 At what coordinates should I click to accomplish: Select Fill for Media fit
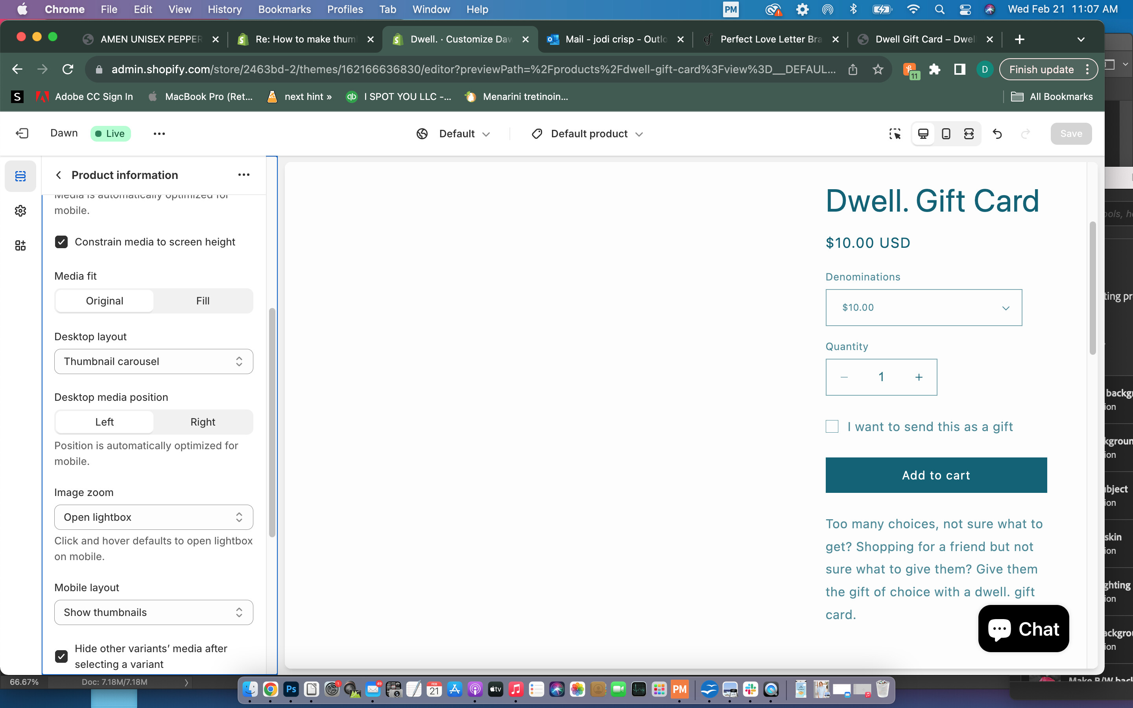click(x=203, y=301)
